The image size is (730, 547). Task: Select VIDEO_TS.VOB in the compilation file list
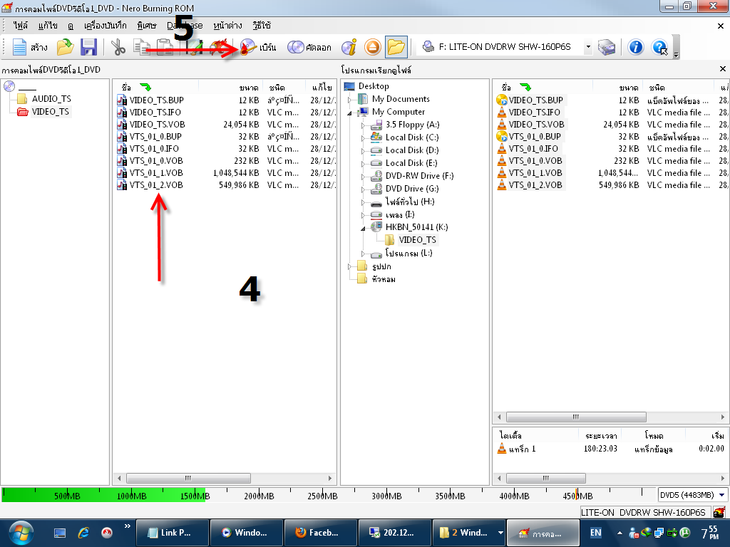click(x=157, y=124)
